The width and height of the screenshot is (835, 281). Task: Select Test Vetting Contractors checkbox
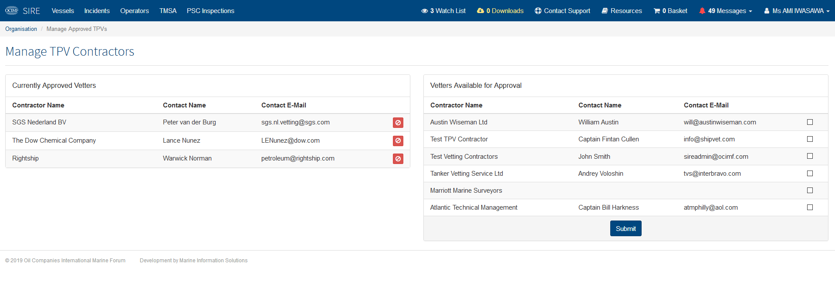(x=810, y=156)
